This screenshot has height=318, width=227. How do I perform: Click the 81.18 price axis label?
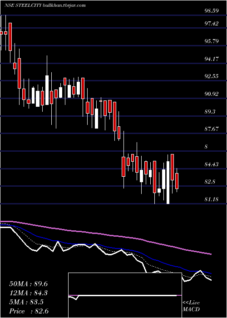(x=212, y=199)
